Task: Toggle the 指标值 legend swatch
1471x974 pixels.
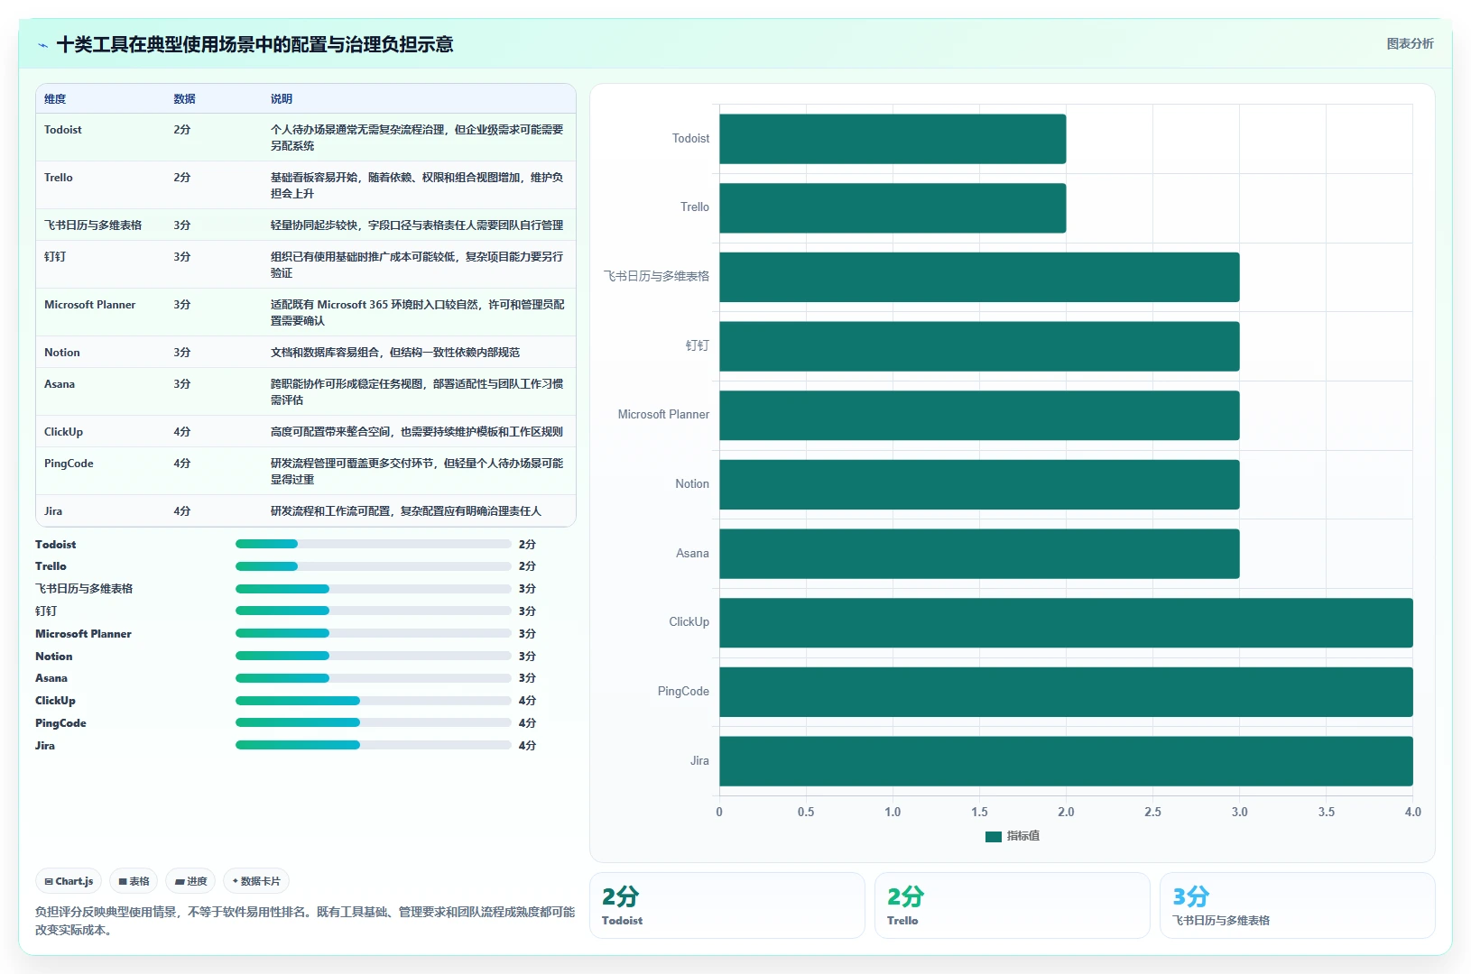Action: 994,836
